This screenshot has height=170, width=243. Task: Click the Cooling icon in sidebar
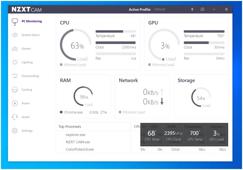[15, 90]
